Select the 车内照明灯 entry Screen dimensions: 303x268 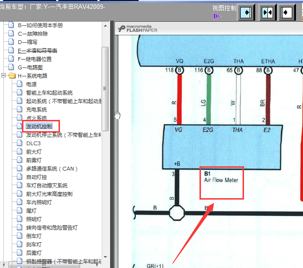pyautogui.click(x=39, y=202)
